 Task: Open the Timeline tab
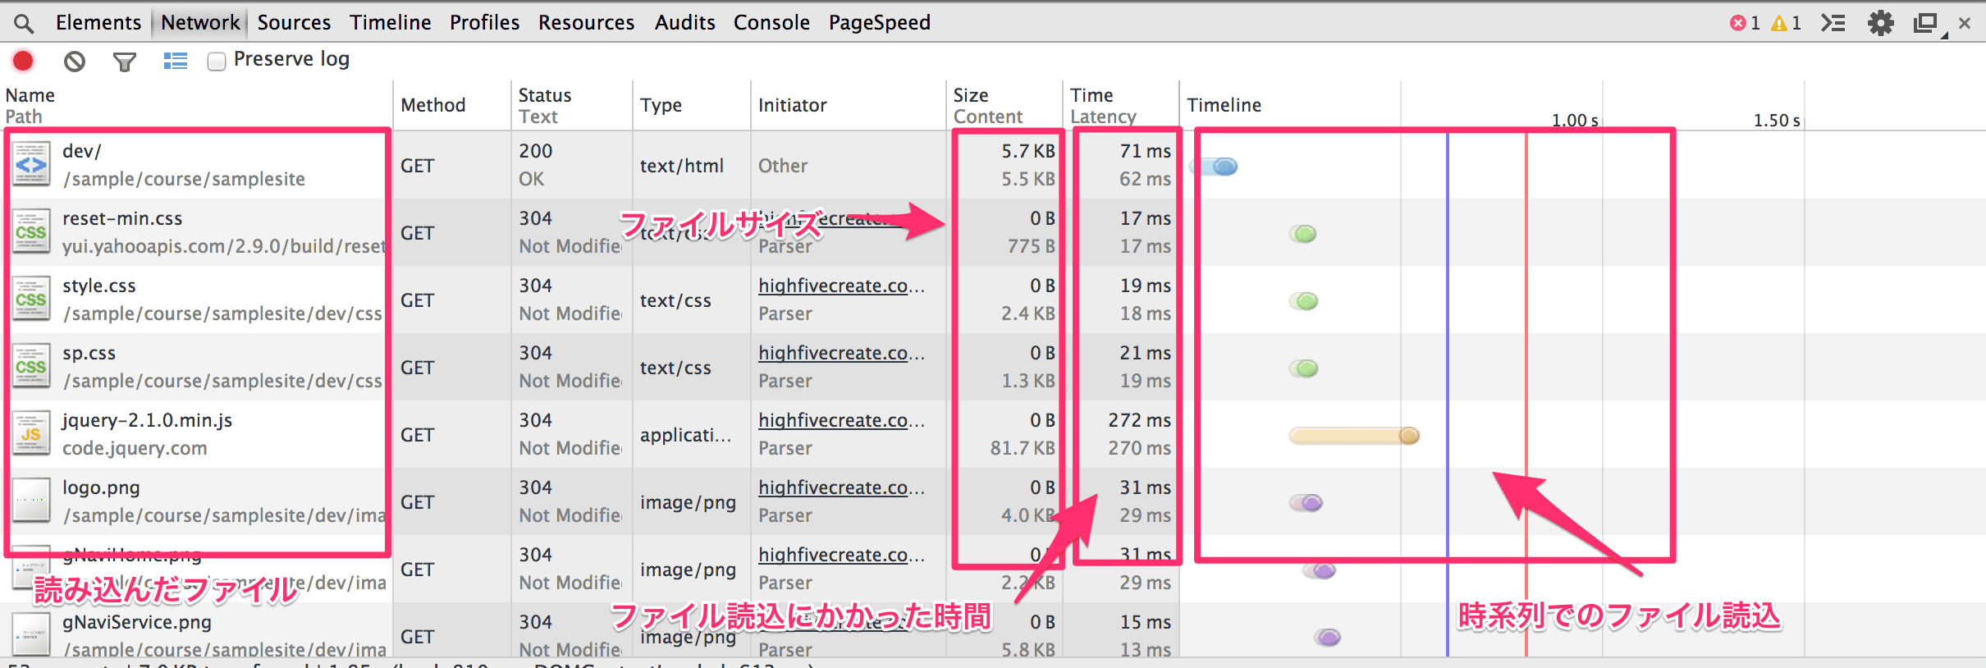[390, 22]
